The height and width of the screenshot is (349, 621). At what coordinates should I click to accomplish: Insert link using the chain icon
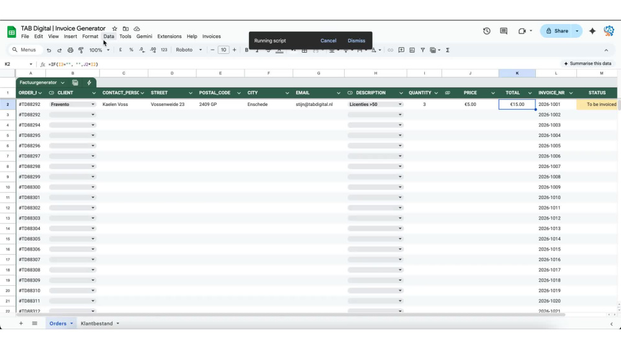click(x=391, y=50)
